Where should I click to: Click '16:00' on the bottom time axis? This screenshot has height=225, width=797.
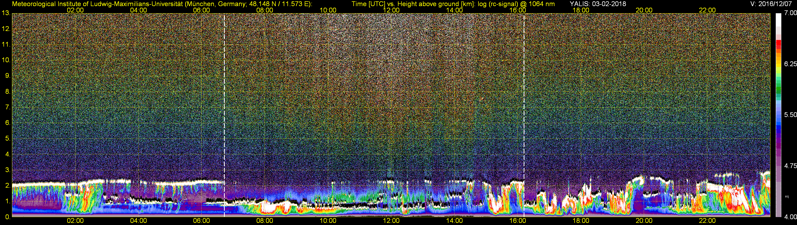point(518,221)
